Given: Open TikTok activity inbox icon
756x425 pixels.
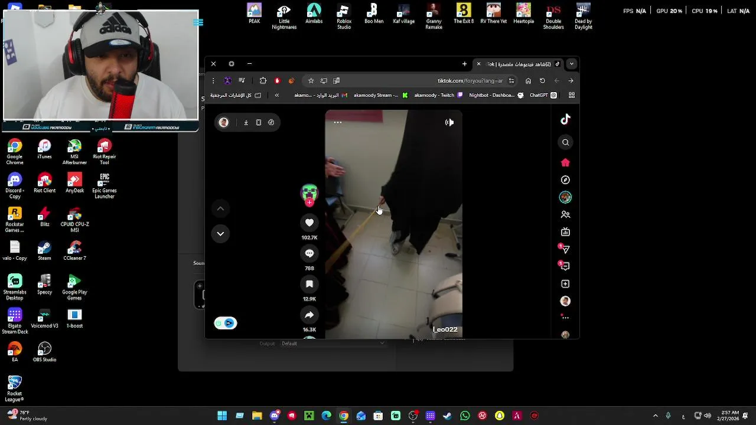Looking at the screenshot, I should pos(565,266).
